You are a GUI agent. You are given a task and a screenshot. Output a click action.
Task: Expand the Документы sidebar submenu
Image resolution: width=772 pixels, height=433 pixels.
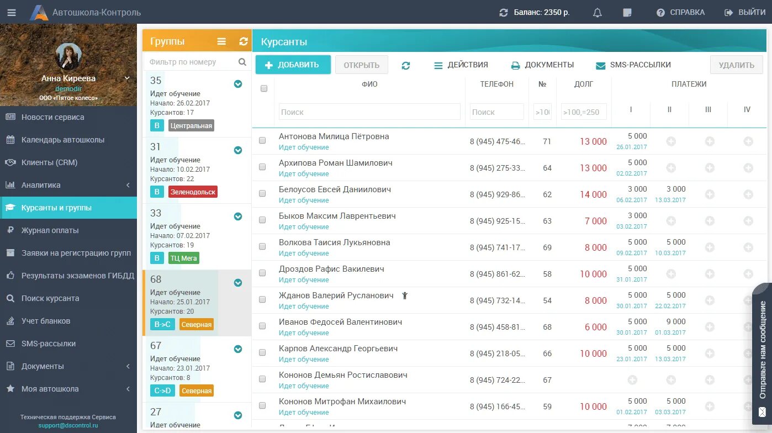128,366
